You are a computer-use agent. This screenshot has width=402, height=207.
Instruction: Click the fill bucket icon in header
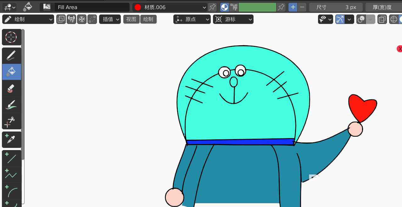point(28,7)
